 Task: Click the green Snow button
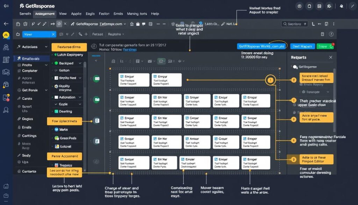(x=325, y=46)
